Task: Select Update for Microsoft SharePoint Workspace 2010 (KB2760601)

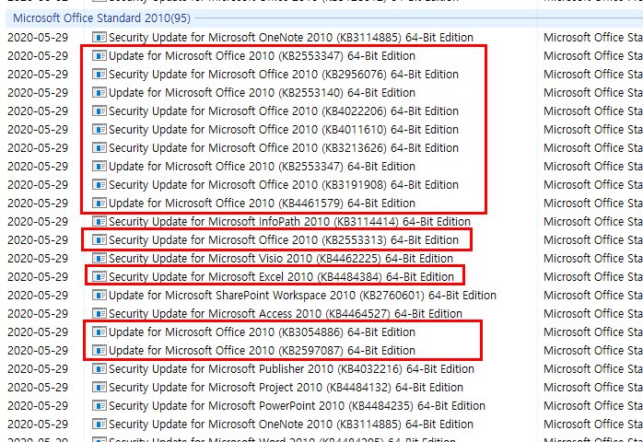Action: click(x=302, y=296)
